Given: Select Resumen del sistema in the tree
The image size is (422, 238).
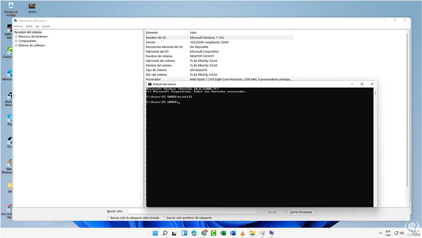Looking at the screenshot, I should coord(28,32).
